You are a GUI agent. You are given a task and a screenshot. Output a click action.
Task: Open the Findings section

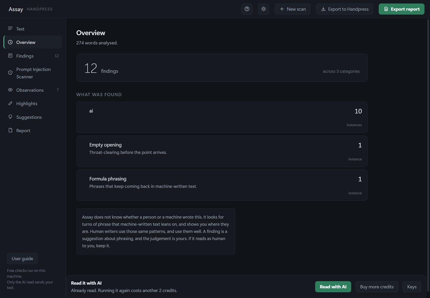point(33,56)
